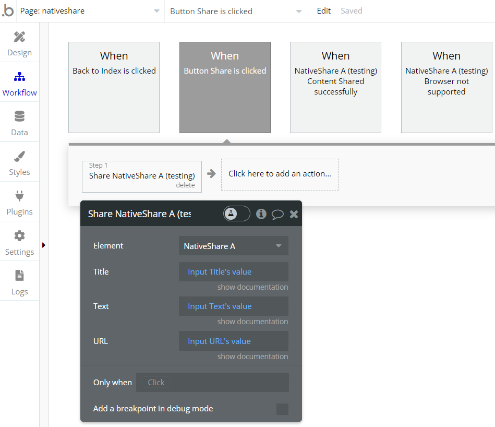Open the Page: nativeshare dropdown
Screen dimensions: 495x427
[x=90, y=11]
